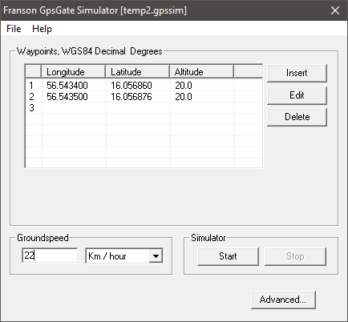The image size is (348, 322).
Task: Click the Latitude column header
Action: (138, 72)
